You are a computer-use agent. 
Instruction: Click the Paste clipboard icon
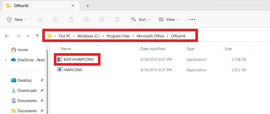tap(71, 19)
